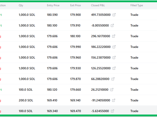The image size is (157, 117).
Task: Select the -91.24050000 P&L value
Action: [101, 100]
